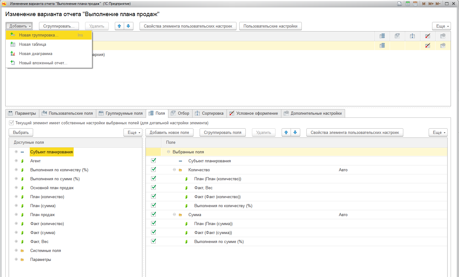Open the calculator icon in title bar
The width and height of the screenshot is (459, 277).
pyautogui.click(x=408, y=4)
